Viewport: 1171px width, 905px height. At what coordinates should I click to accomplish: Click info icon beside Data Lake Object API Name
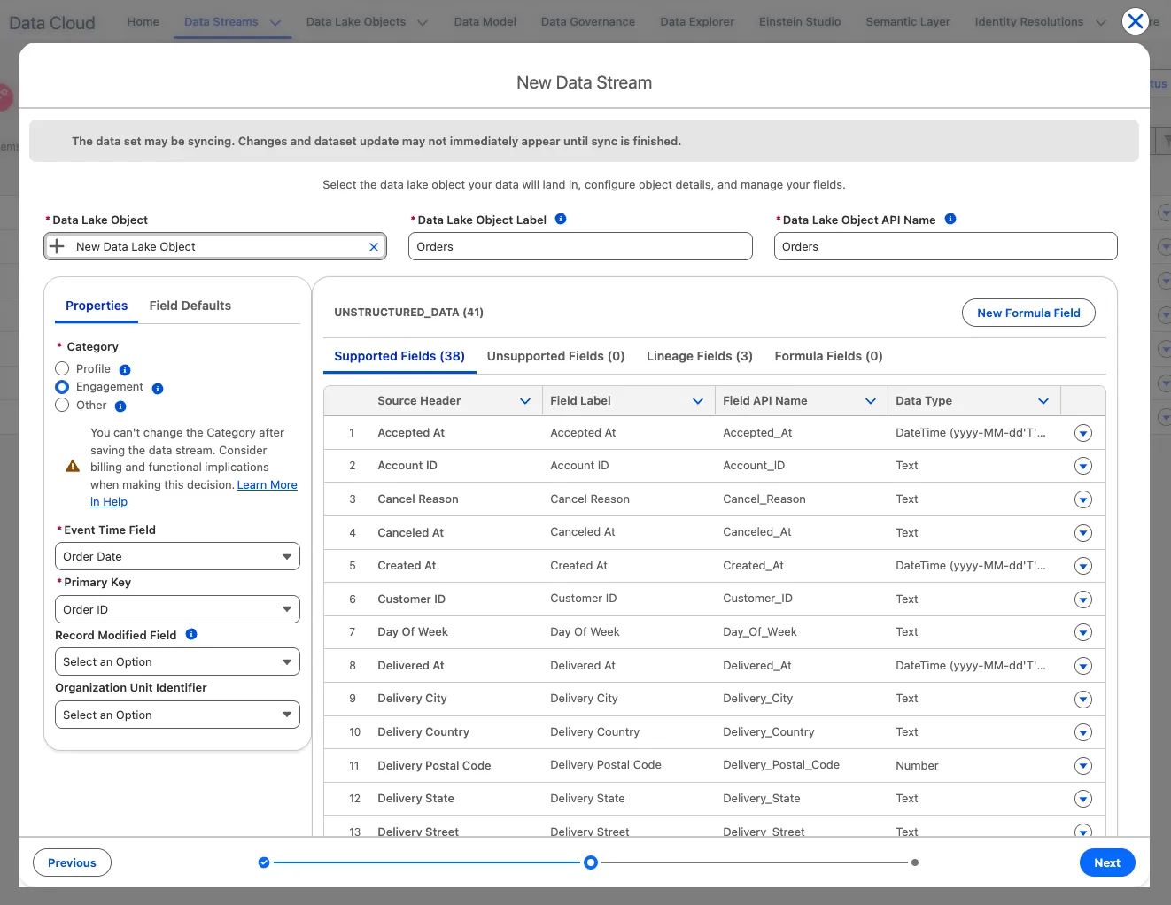click(x=950, y=219)
